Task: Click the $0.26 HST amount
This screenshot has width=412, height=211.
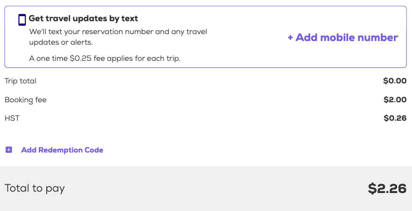Action: 395,118
